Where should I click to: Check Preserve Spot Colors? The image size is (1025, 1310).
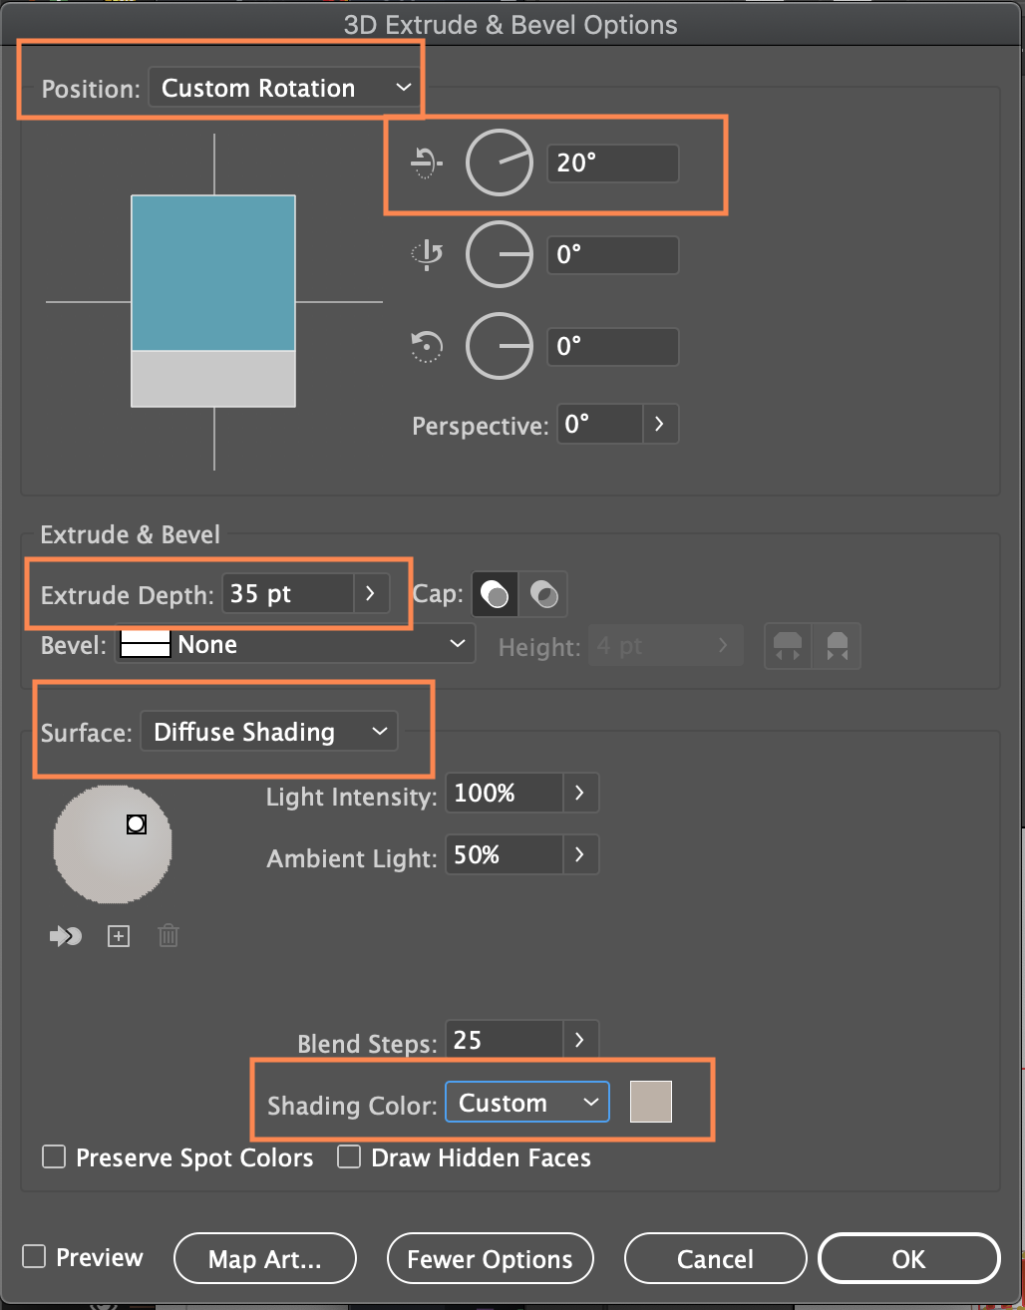[x=54, y=1157]
